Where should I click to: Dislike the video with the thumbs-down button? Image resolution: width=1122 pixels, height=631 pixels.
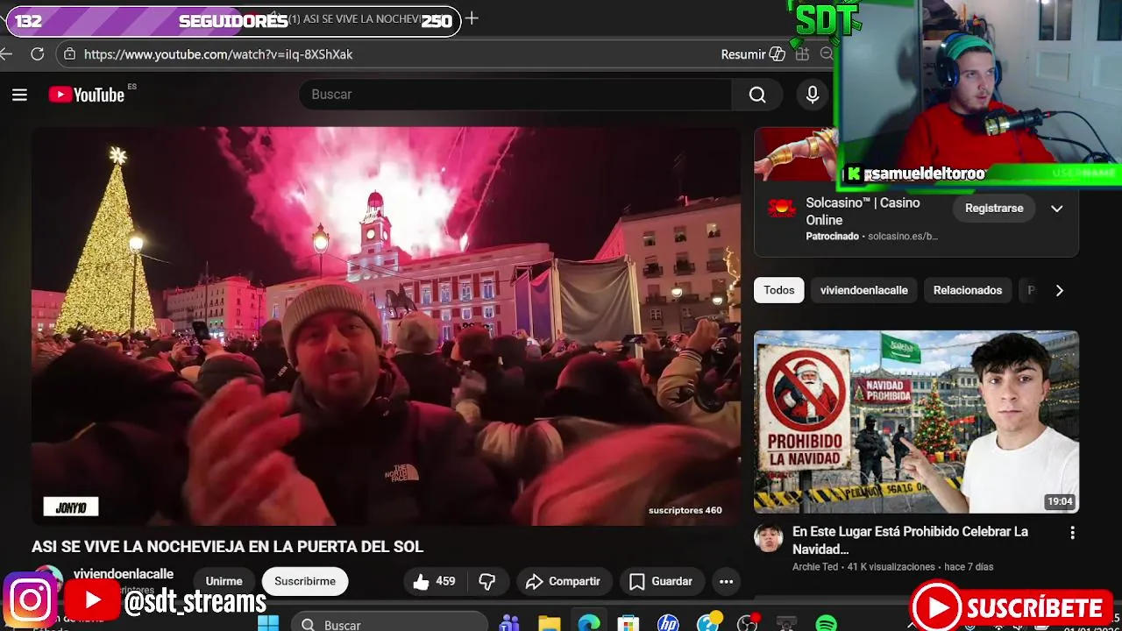click(x=487, y=581)
